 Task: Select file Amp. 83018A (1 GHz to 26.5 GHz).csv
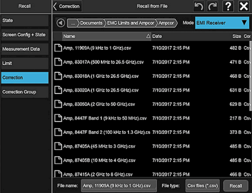coord(101,76)
